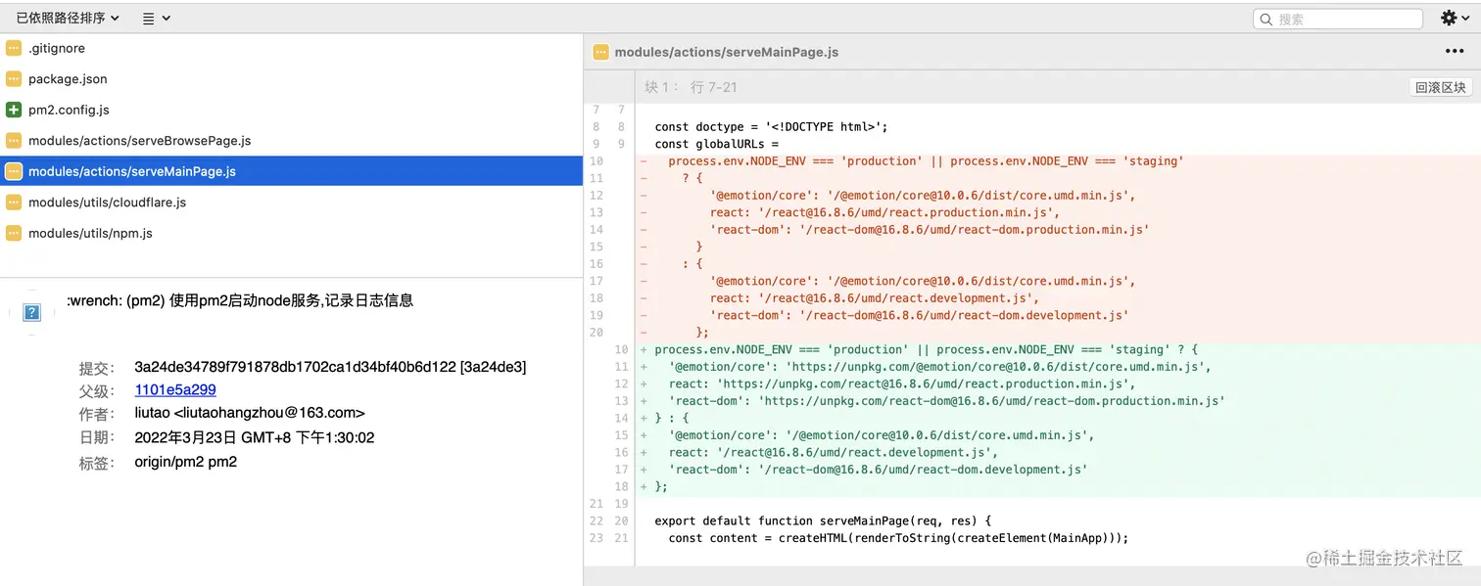Click the file icon in the diff header

601,52
